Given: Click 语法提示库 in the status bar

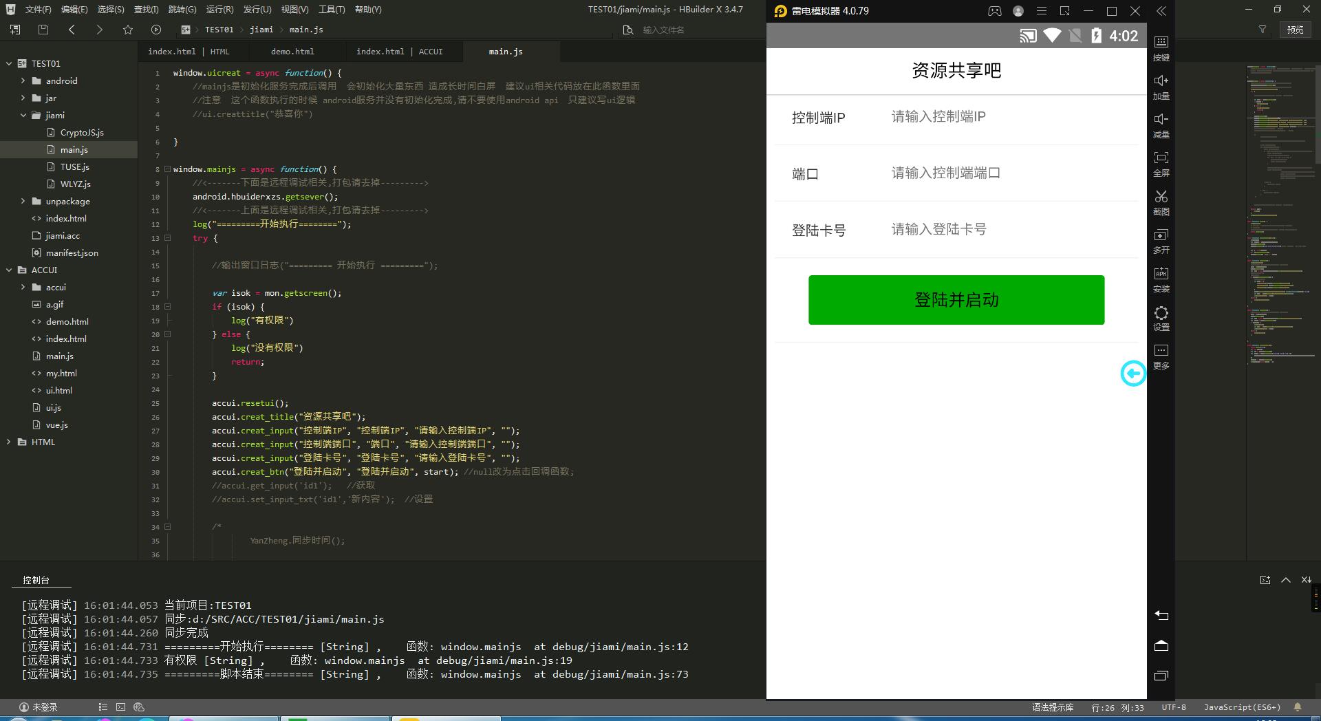Looking at the screenshot, I should point(1053,707).
